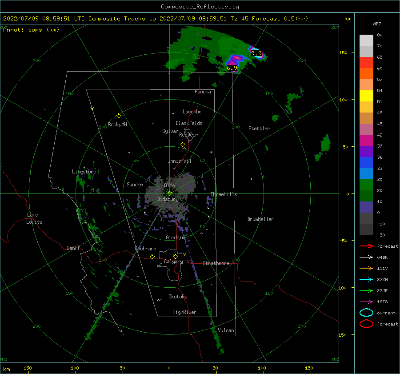Viewport: 400px width, 374px height.
Task: Click the dark green 20 dBZ swatch
Action: (366, 196)
